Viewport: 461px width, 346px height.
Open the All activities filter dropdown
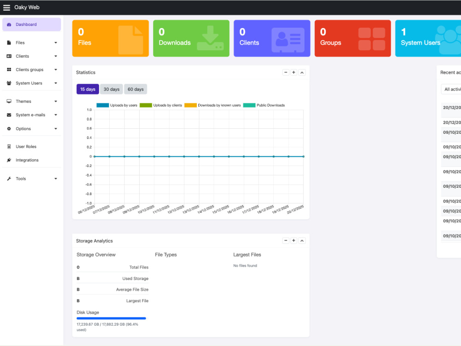point(451,89)
